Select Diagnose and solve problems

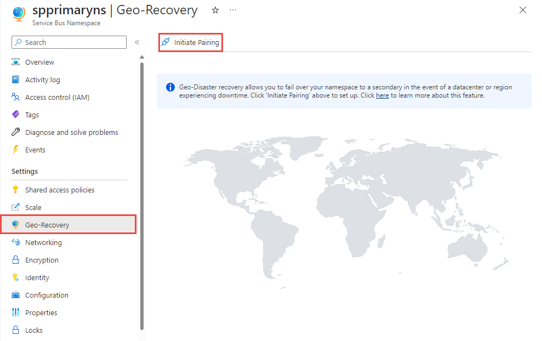point(71,132)
